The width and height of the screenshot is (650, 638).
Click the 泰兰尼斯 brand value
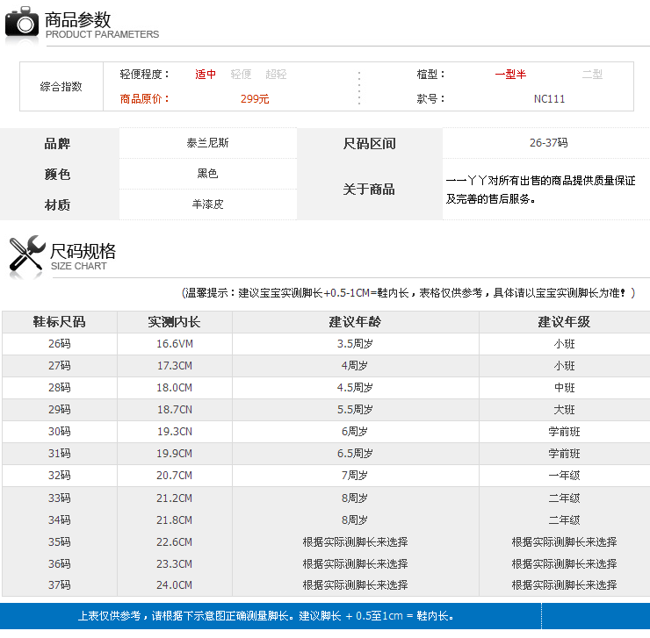207,143
